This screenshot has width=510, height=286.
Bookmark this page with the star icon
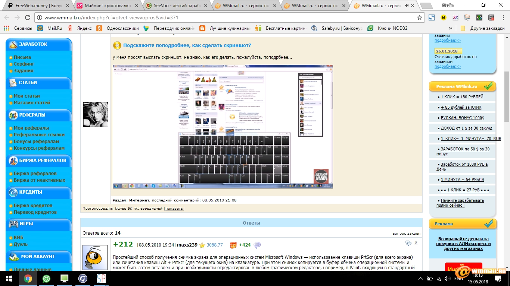pyautogui.click(x=420, y=18)
